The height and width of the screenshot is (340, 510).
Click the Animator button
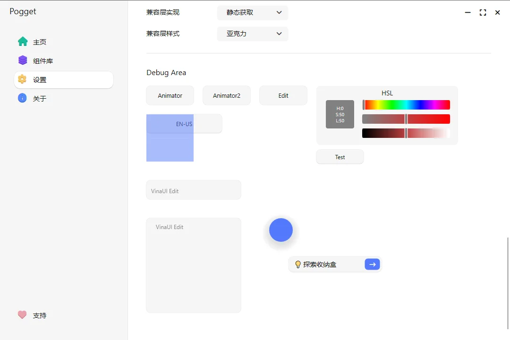(170, 95)
